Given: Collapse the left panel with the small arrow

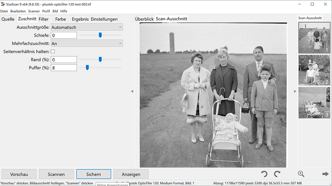Looking at the screenshot, I should tap(132, 91).
